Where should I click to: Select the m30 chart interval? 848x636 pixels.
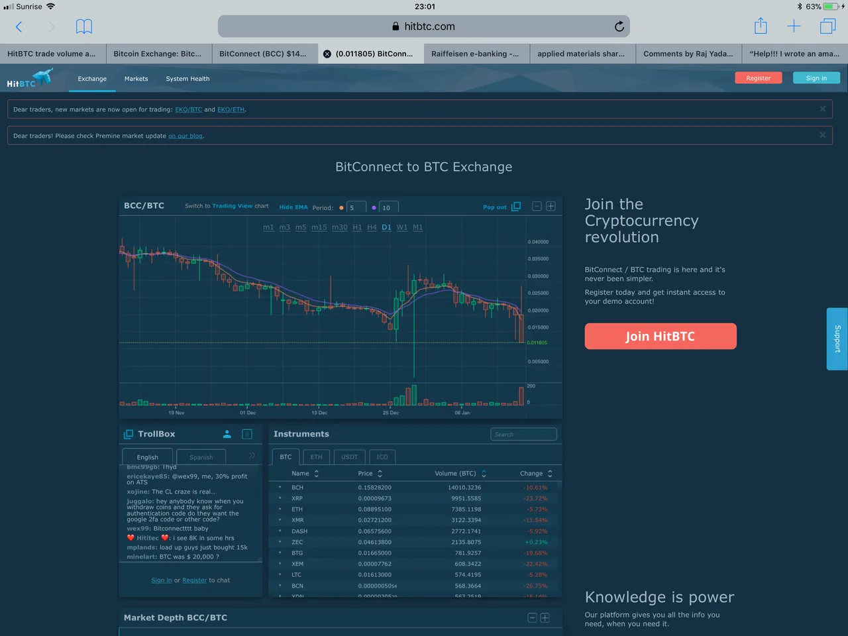point(340,227)
